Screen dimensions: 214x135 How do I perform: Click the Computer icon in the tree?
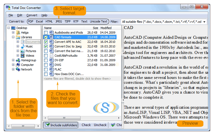[18, 65]
